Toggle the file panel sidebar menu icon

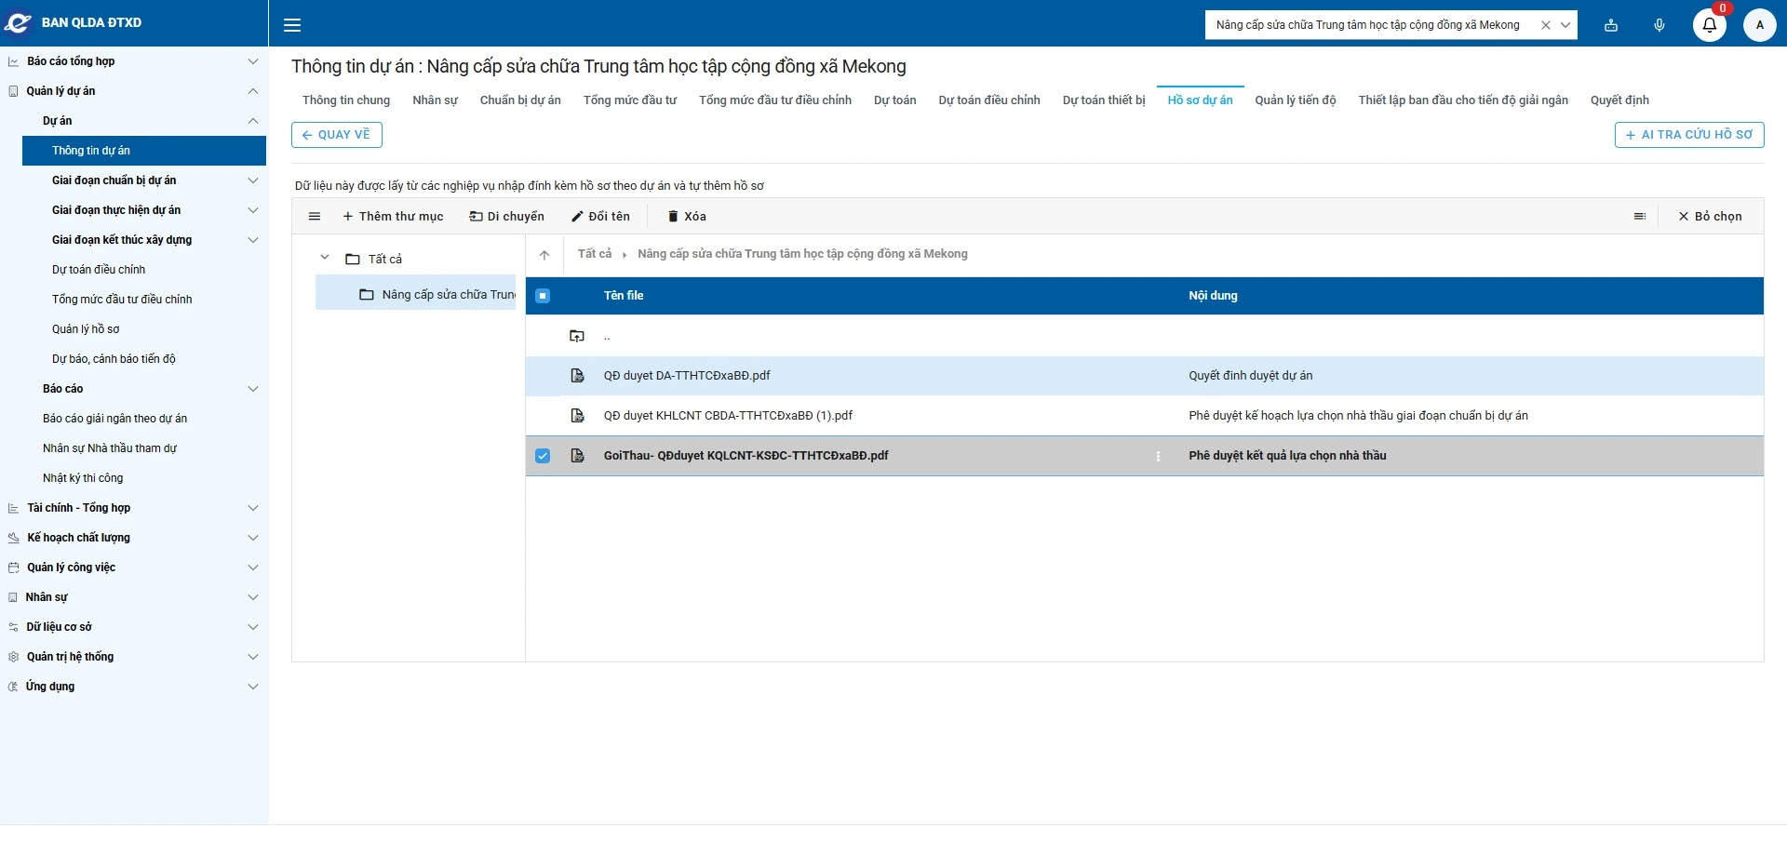(x=315, y=217)
